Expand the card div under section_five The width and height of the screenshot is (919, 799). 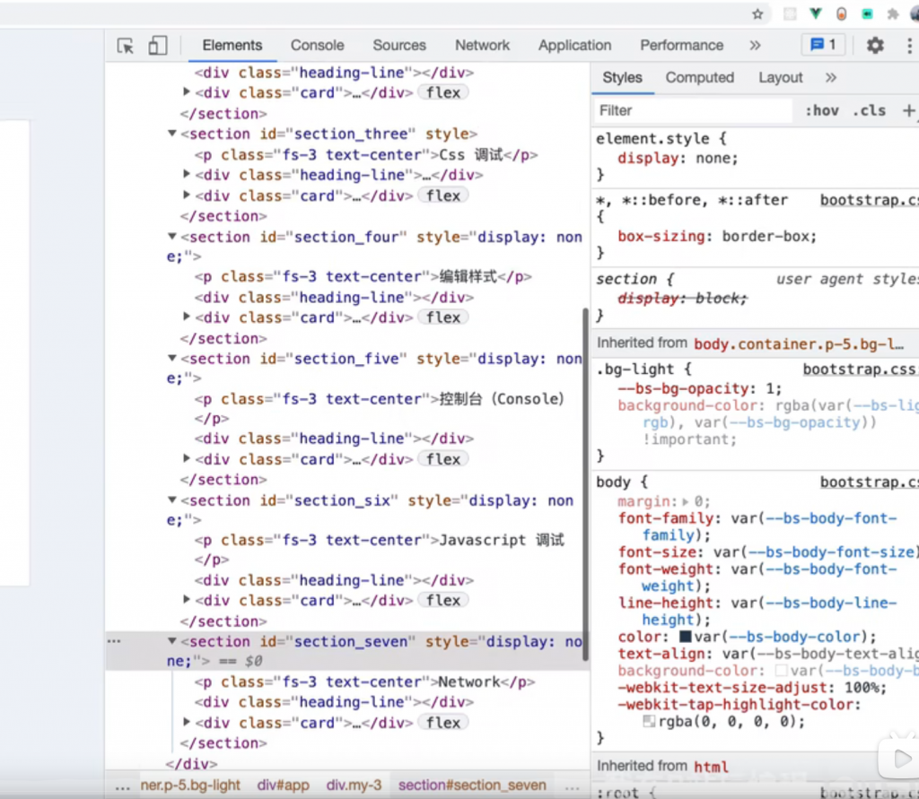point(187,459)
